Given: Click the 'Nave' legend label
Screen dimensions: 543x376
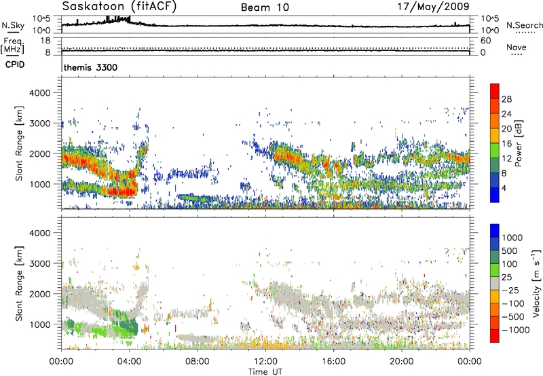Looking at the screenshot, I should (517, 47).
